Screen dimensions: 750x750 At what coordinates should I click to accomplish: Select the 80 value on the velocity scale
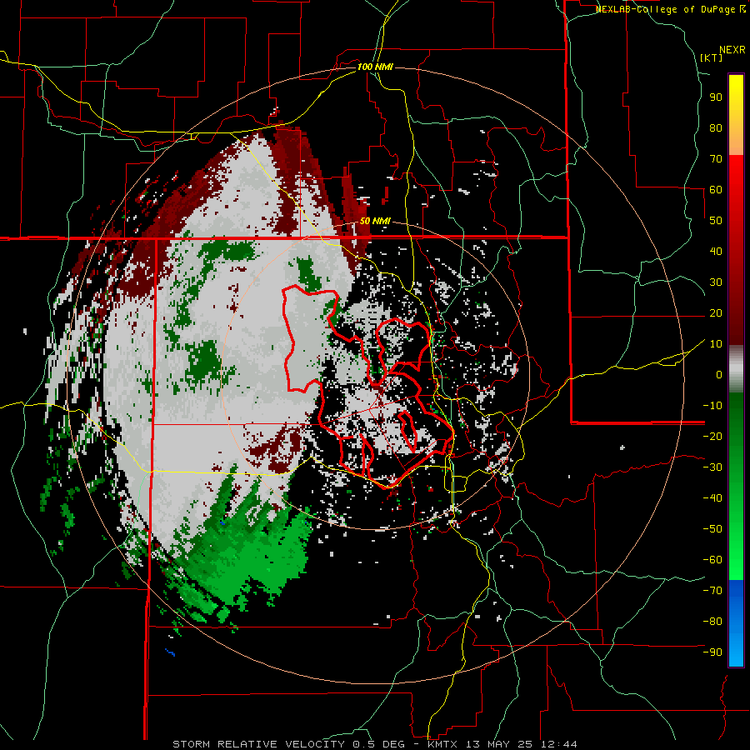point(716,128)
